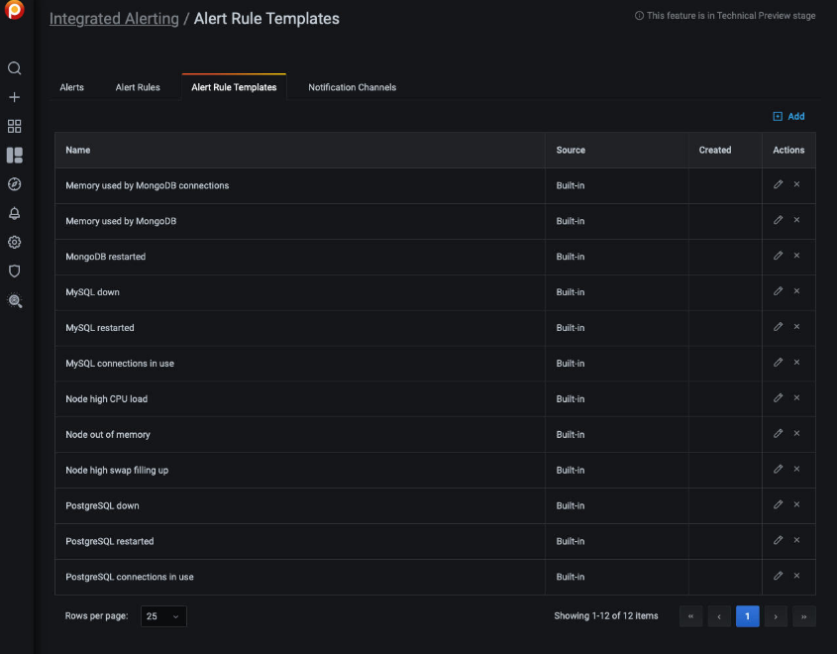Switch to the Notification Channels tab
This screenshot has height=654, width=837.
pyautogui.click(x=353, y=87)
